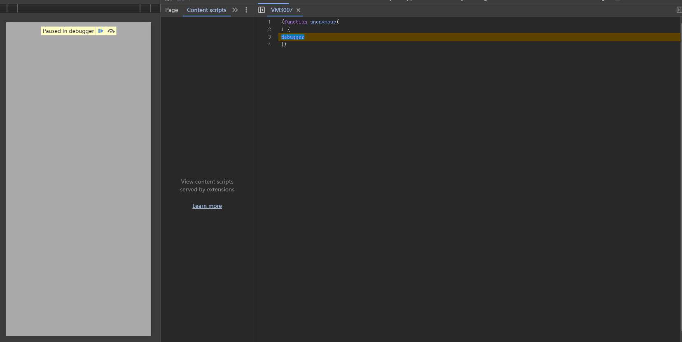The image size is (682, 342).
Task: Close the VM3007 file tab
Action: point(299,10)
